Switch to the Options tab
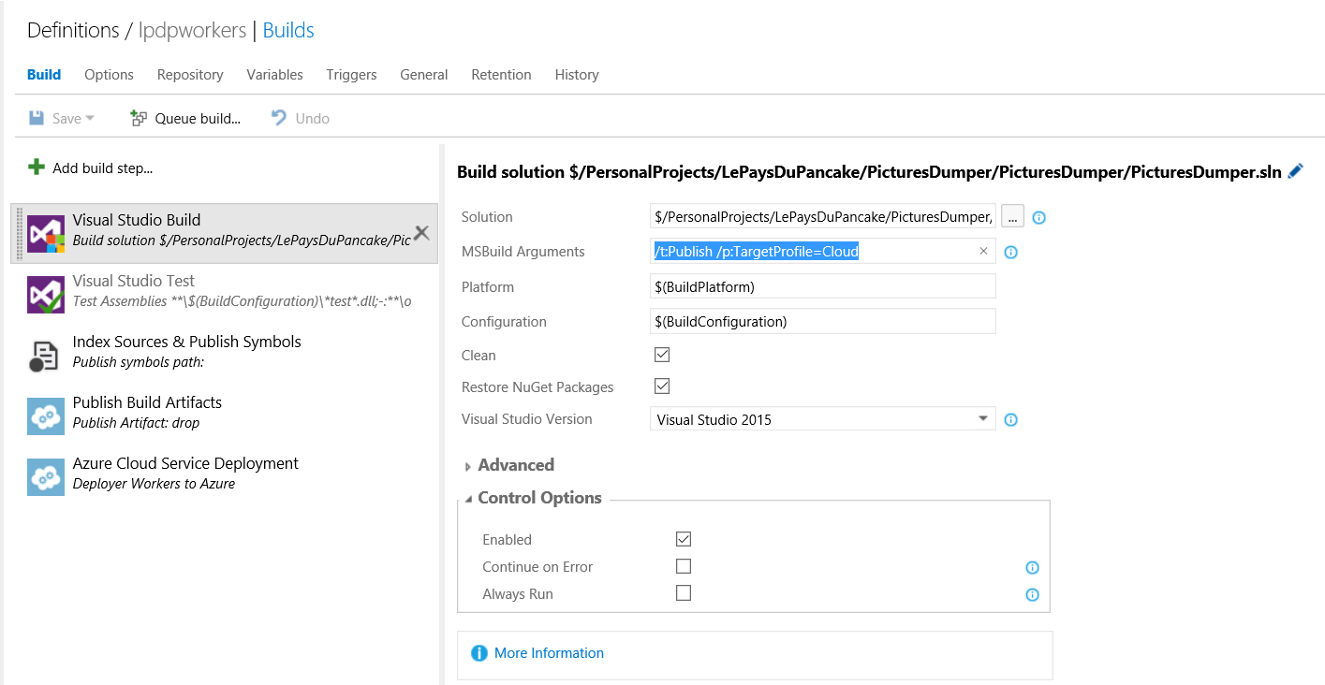The height and width of the screenshot is (685, 1325). 109,75
